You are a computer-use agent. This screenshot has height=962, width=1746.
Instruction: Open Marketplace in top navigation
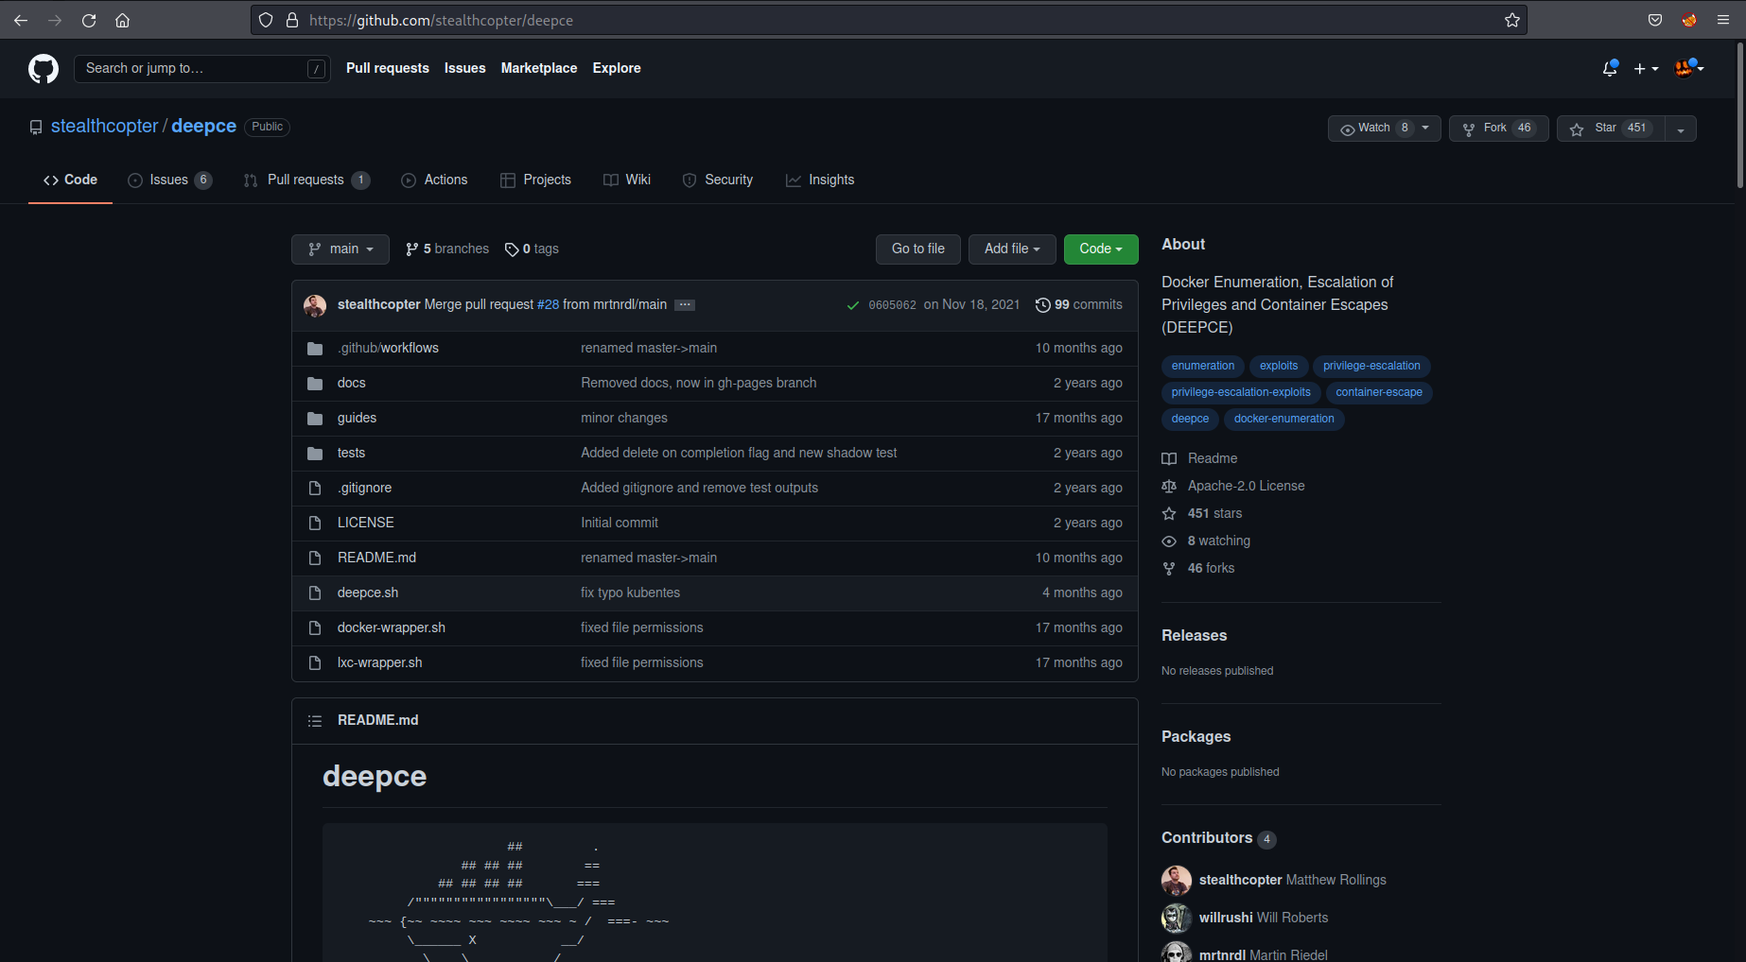coord(539,68)
